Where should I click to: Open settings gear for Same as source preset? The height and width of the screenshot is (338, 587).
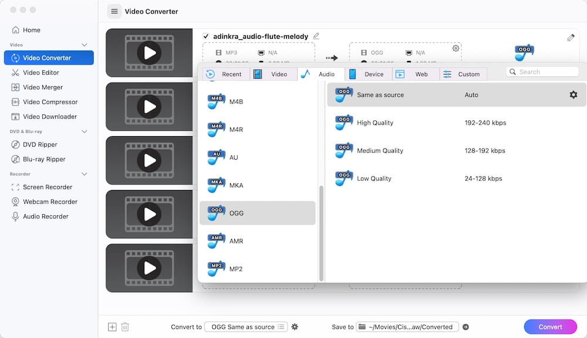[573, 94]
